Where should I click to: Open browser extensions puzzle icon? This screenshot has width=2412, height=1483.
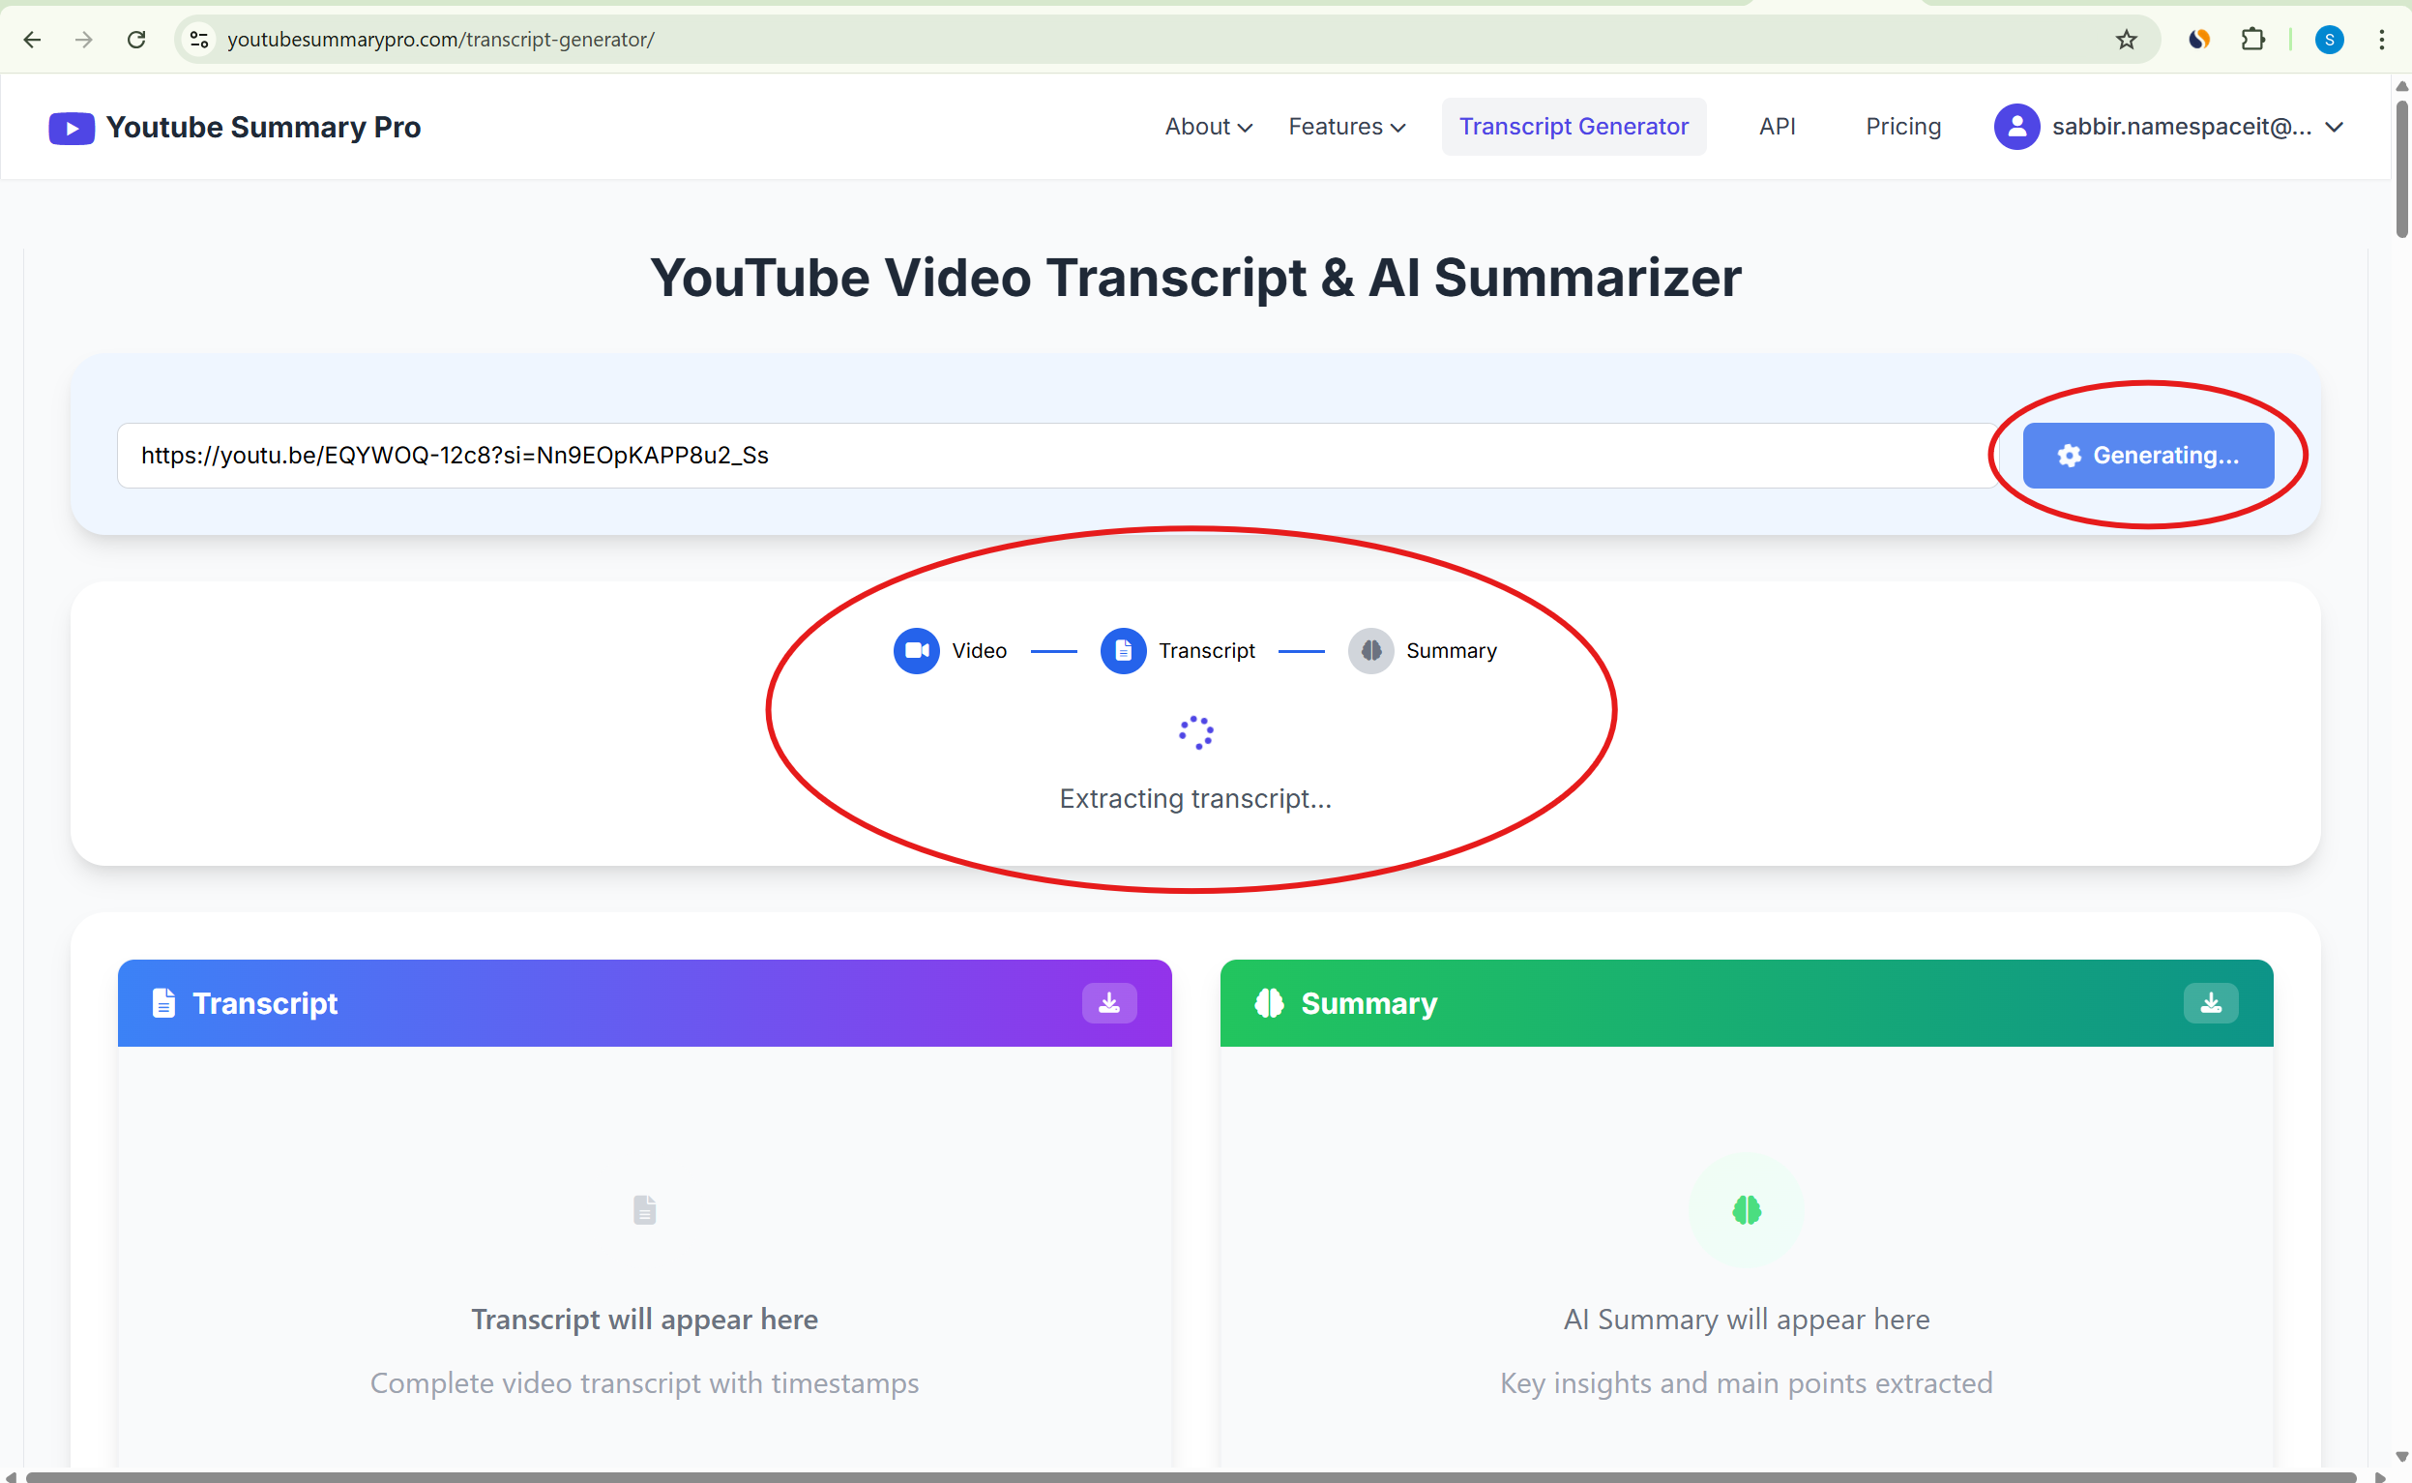coord(2252,40)
